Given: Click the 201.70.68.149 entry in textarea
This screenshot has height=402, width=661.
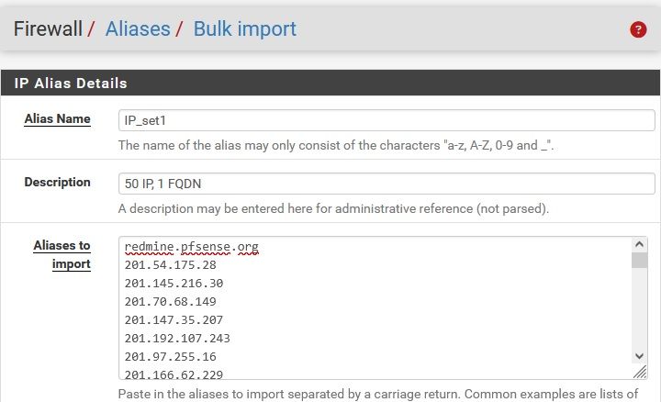Looking at the screenshot, I should point(171,301).
